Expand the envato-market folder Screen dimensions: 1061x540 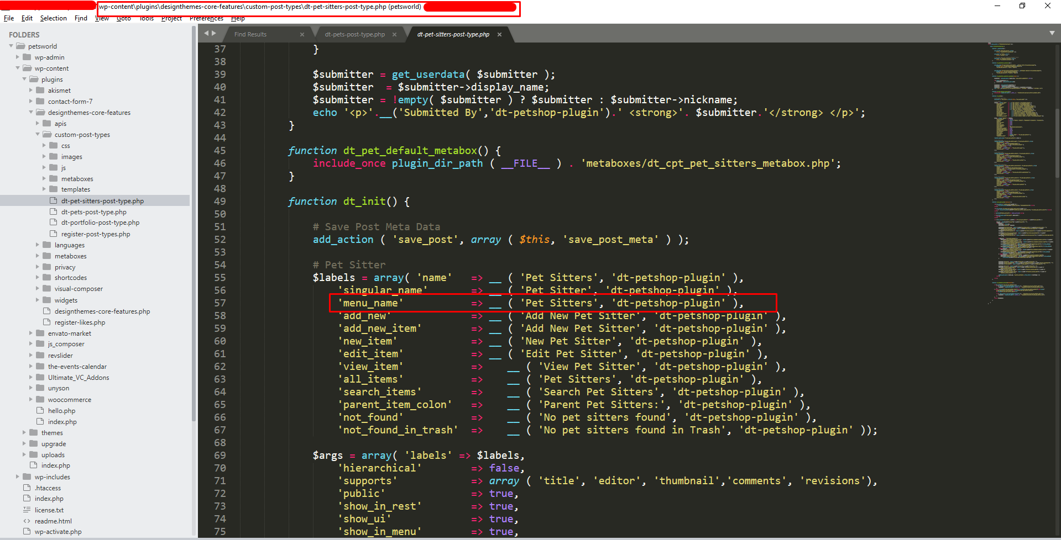[x=31, y=333]
